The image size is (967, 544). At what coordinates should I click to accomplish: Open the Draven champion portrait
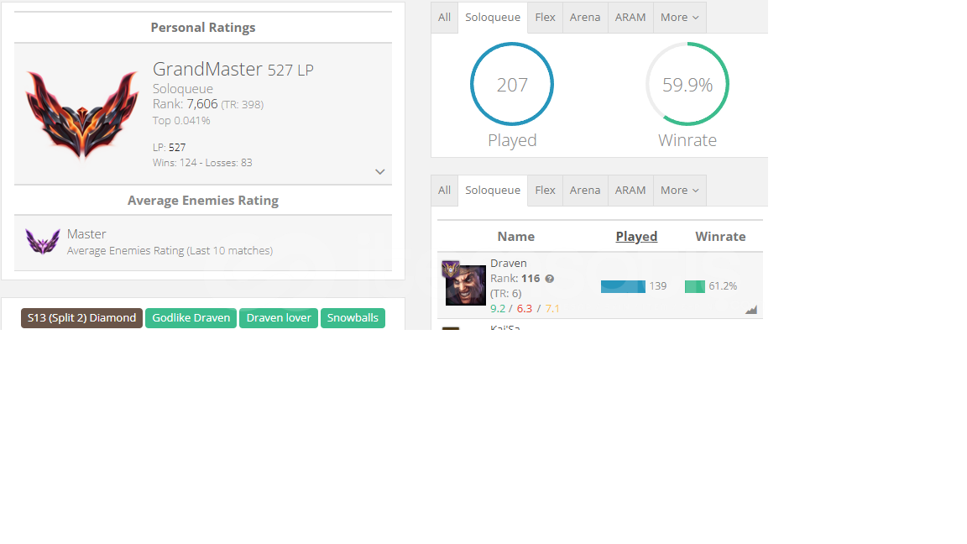tap(466, 285)
